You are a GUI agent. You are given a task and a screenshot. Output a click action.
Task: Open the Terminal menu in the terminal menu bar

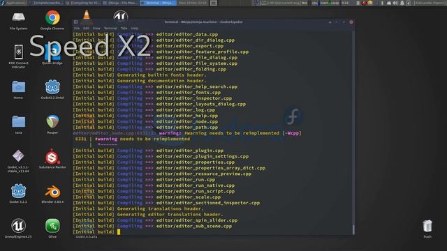tap(110, 28)
